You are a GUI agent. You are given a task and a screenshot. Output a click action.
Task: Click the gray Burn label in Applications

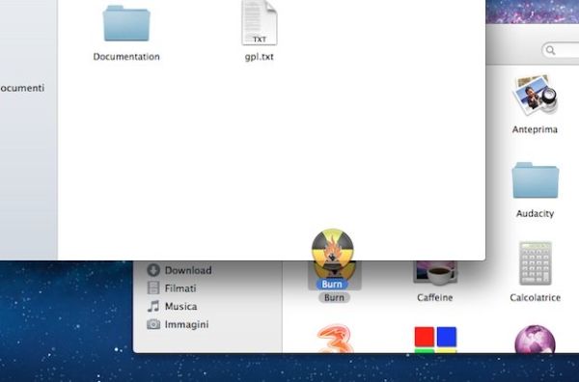tap(334, 297)
